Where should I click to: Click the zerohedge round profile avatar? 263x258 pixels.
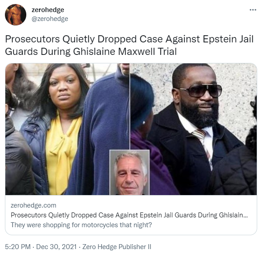click(16, 15)
